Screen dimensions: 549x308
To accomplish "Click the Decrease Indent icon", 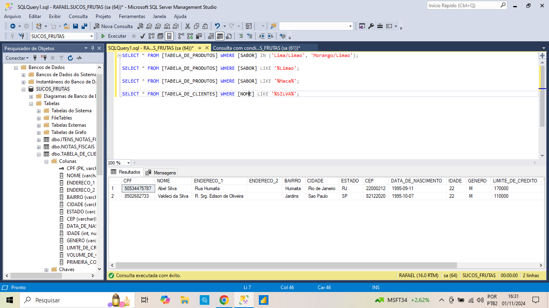I will click(x=262, y=36).
